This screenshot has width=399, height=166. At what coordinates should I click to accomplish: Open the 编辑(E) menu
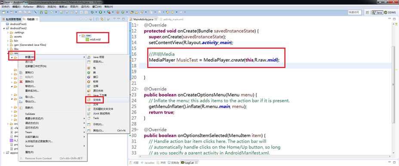coord(16,6)
